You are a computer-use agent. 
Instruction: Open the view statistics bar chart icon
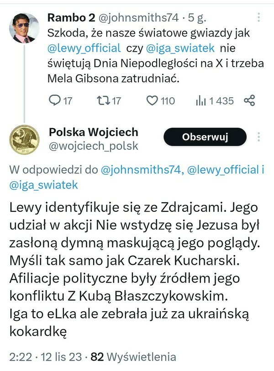[200, 100]
